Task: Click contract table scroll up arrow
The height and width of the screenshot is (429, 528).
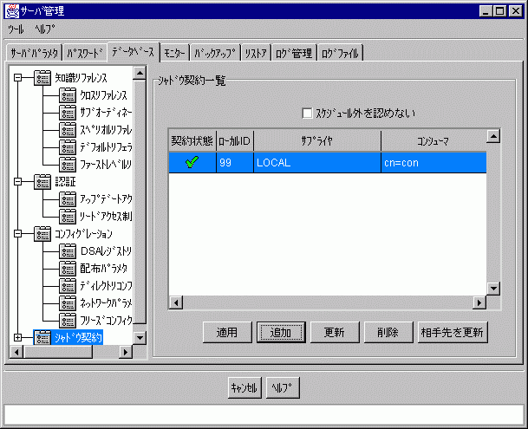Action: (x=493, y=136)
